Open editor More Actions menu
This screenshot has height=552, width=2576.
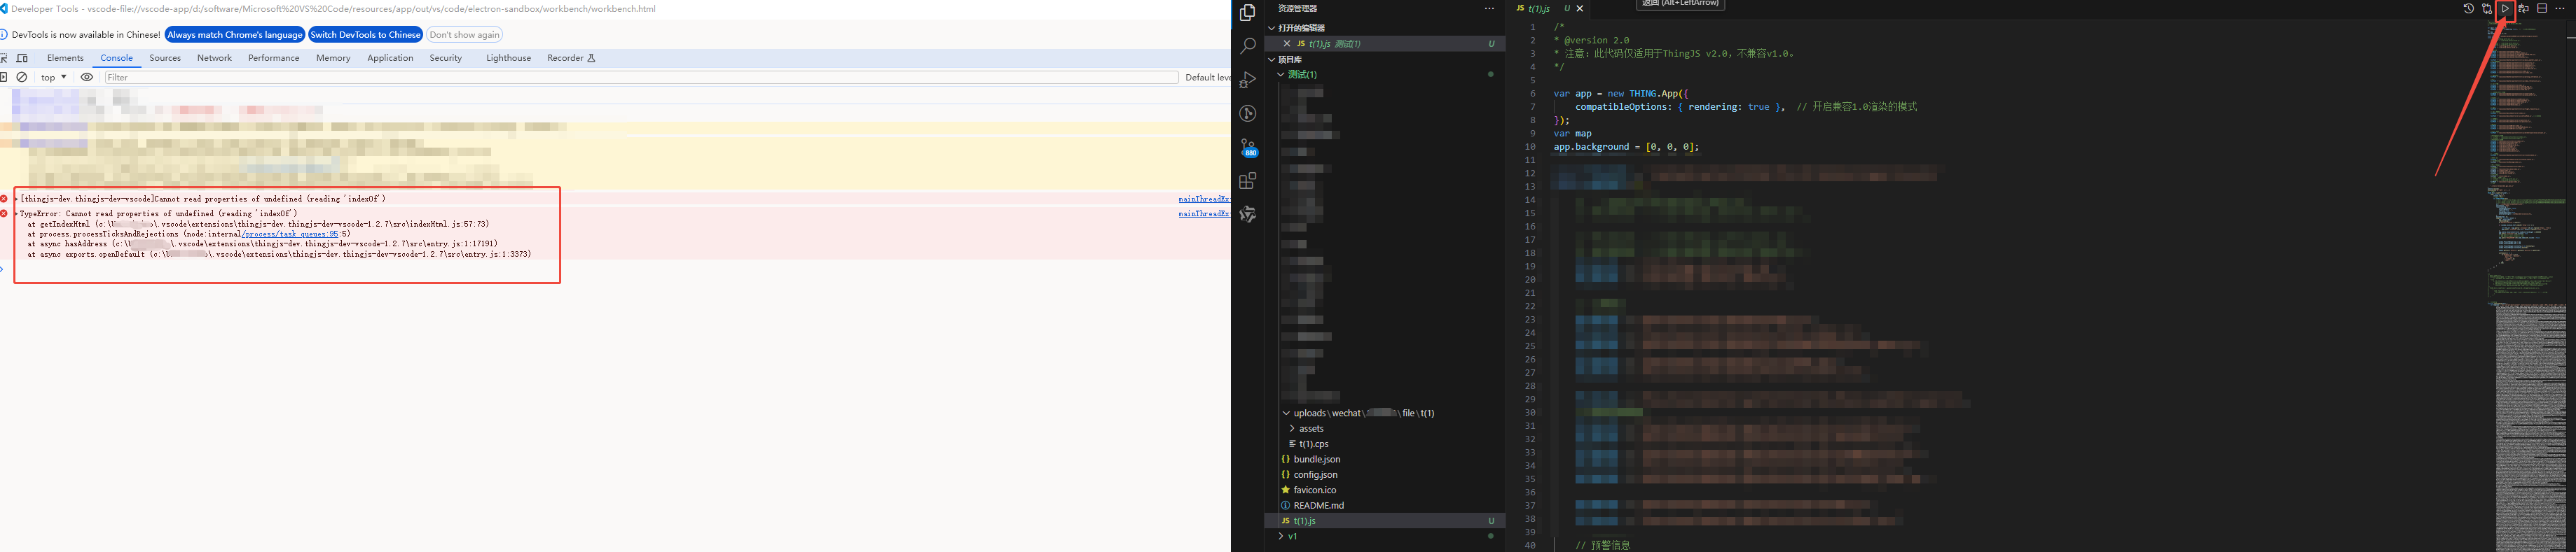pyautogui.click(x=2560, y=8)
